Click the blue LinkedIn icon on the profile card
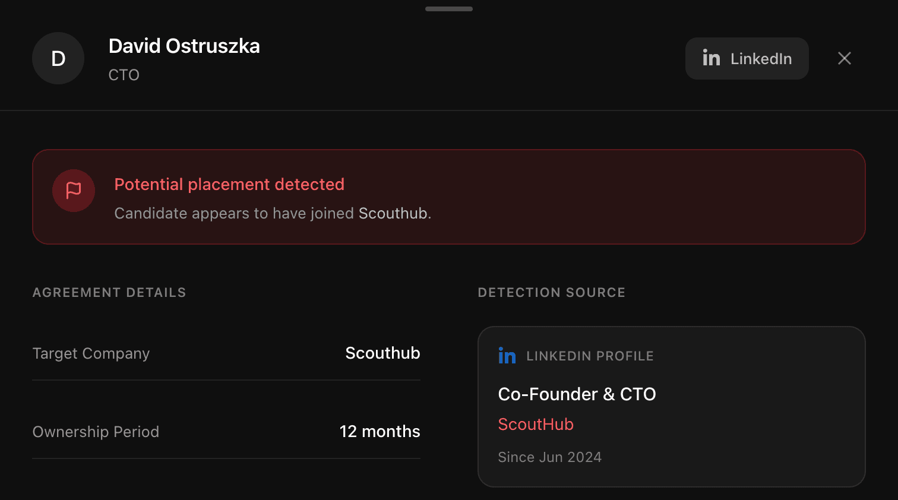This screenshot has height=500, width=898. [507, 355]
